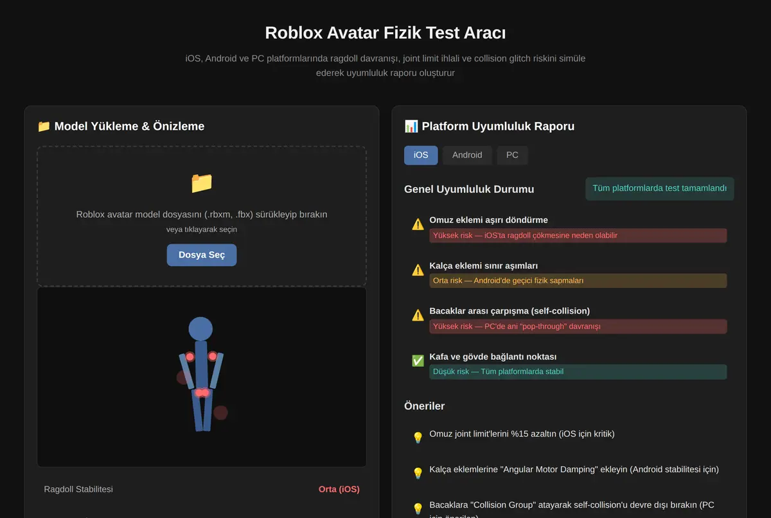The height and width of the screenshot is (518, 771).
Task: Click the lightbulb beside Angular Motor Damping suggestion
Action: coord(418,473)
